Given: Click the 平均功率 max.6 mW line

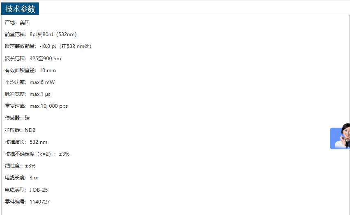Looking at the screenshot, I should point(30,82).
